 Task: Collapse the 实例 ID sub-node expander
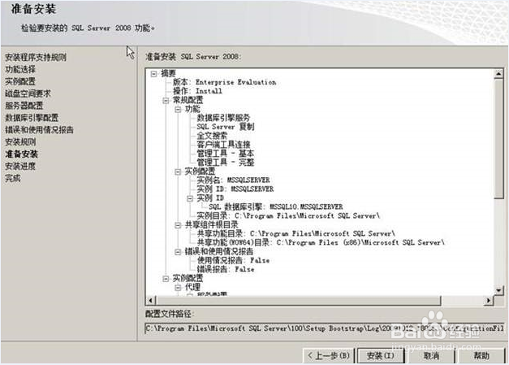tap(190, 198)
